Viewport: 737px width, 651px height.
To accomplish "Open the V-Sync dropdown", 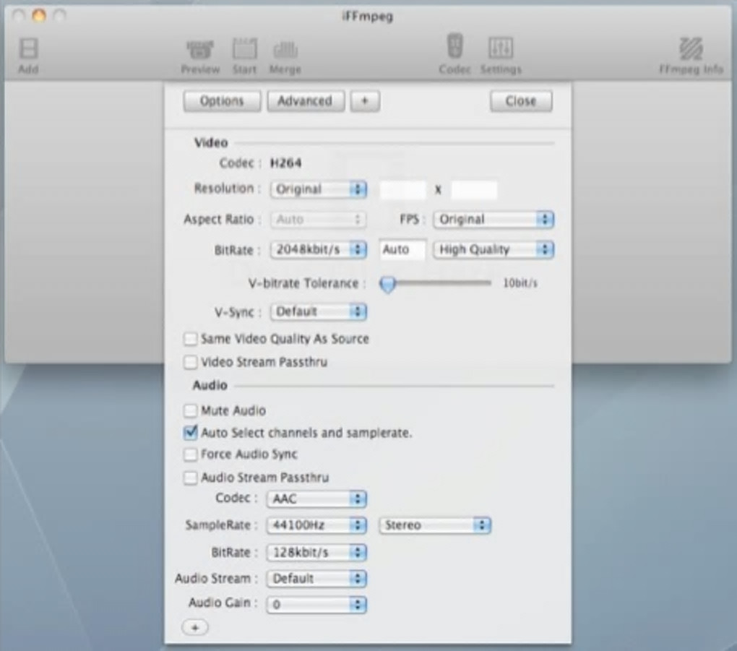I will click(318, 311).
